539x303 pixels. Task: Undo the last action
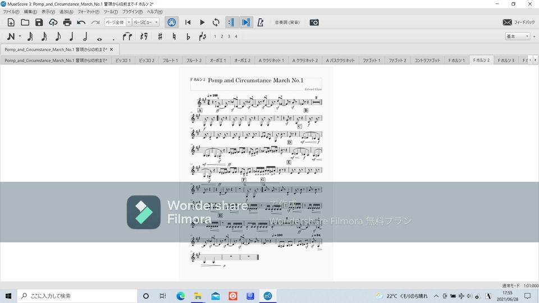(81, 22)
